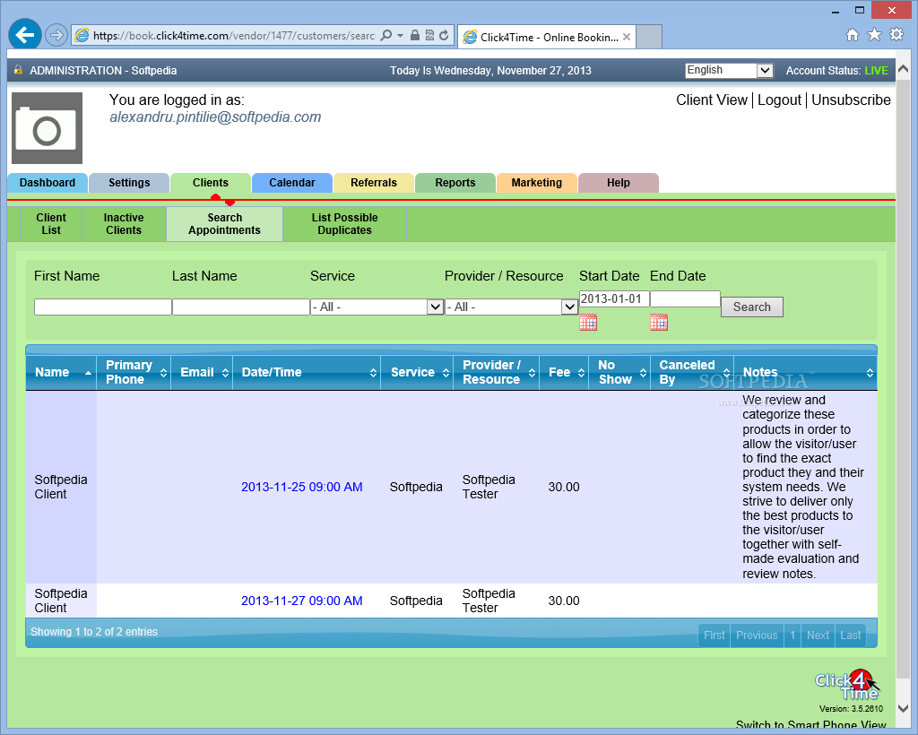Sort table by Provider / Resource column
The width and height of the screenshot is (918, 735).
click(497, 372)
